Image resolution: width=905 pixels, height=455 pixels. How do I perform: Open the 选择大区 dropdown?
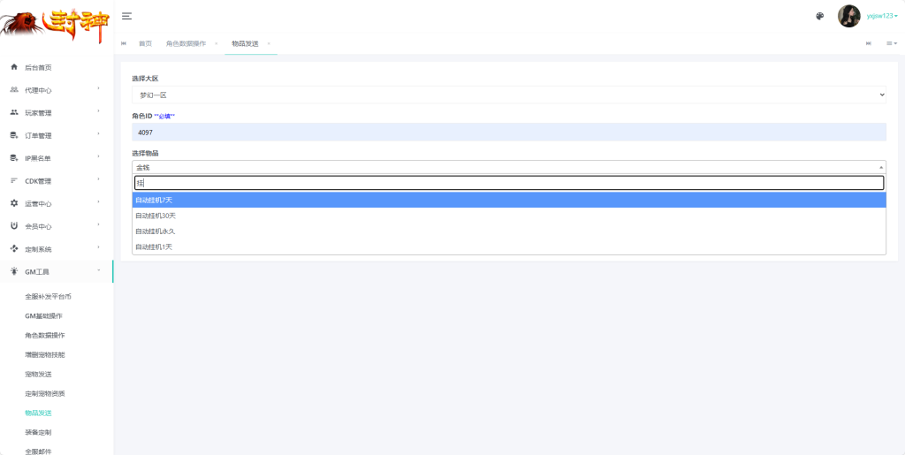pyautogui.click(x=509, y=95)
